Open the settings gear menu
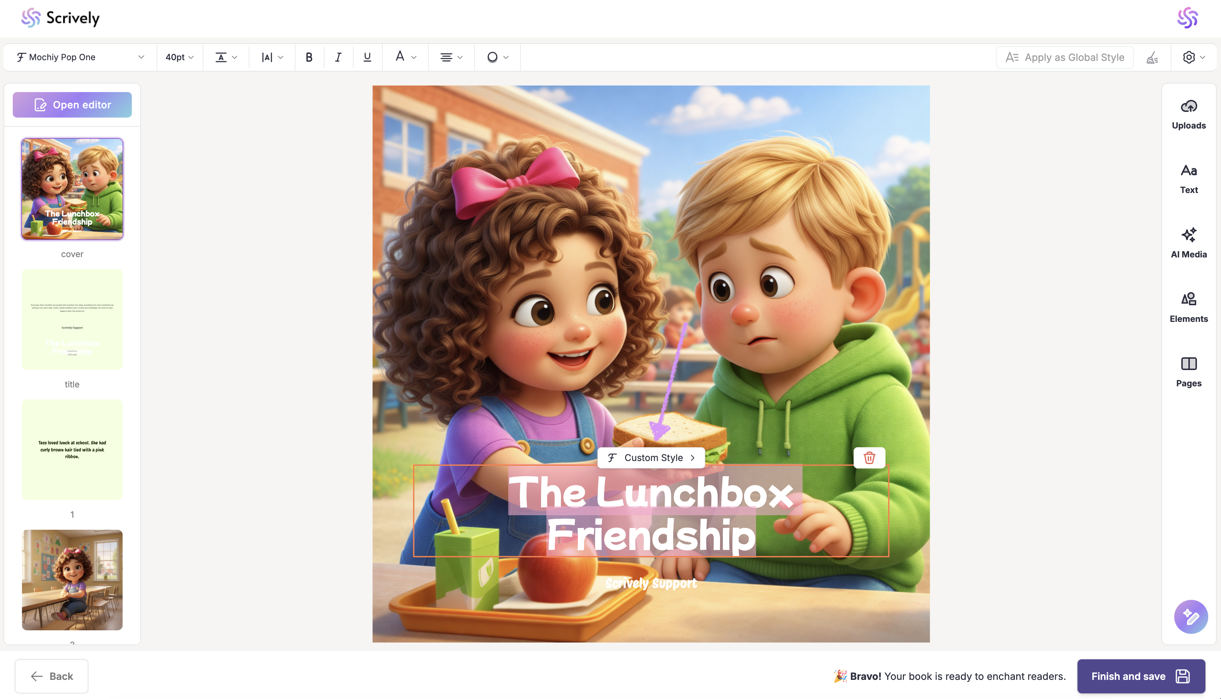The height and width of the screenshot is (699, 1221). 1193,57
